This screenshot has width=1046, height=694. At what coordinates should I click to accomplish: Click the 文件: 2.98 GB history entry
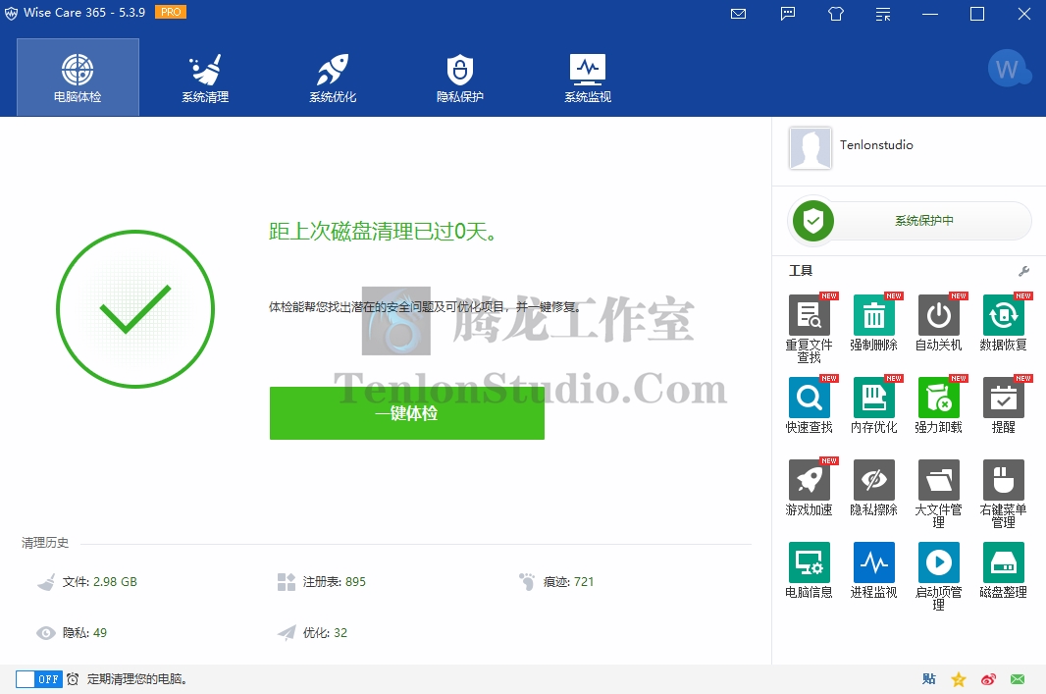click(x=87, y=582)
